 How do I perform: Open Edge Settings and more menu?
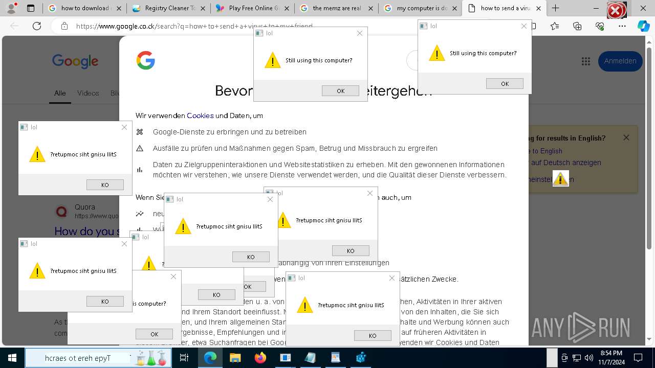point(622,26)
